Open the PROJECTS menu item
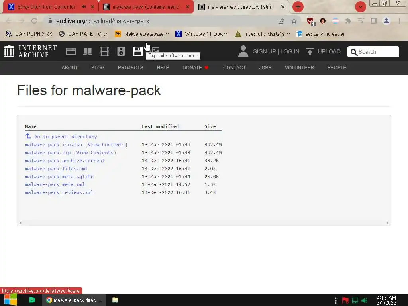The image size is (408, 306). pyautogui.click(x=131, y=68)
